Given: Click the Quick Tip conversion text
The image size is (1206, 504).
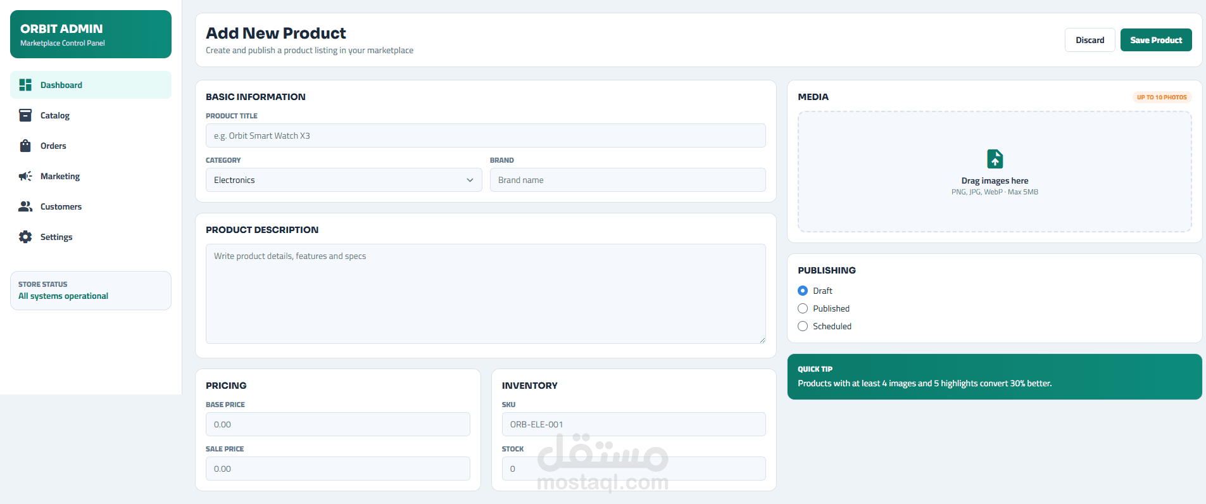Looking at the screenshot, I should click(x=924, y=383).
